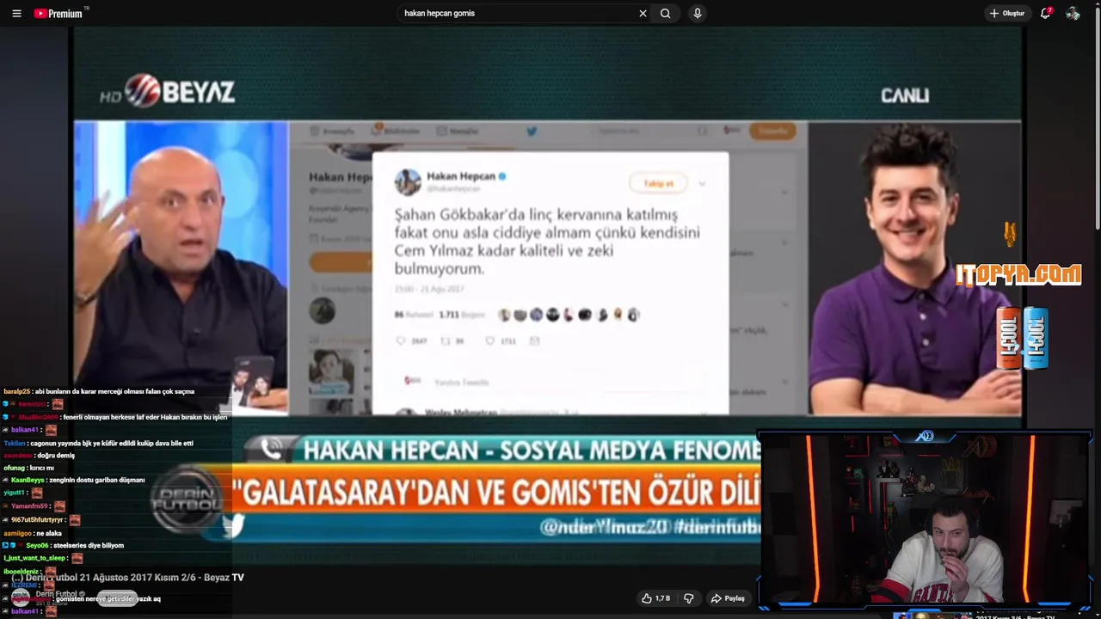Open the YouTube hamburger guide menu
Viewport: 1101px width, 619px height.
(x=16, y=13)
